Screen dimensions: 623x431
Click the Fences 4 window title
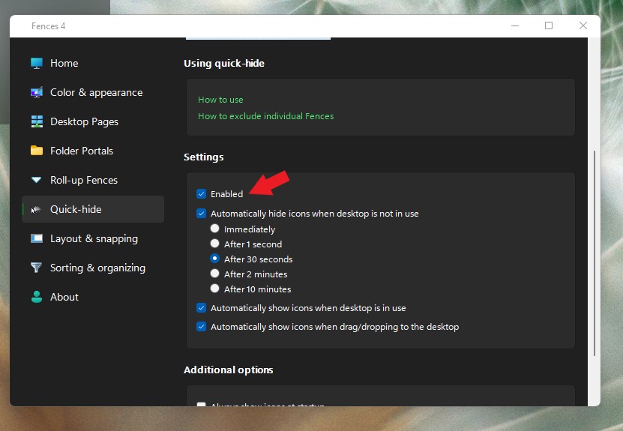[x=49, y=26]
